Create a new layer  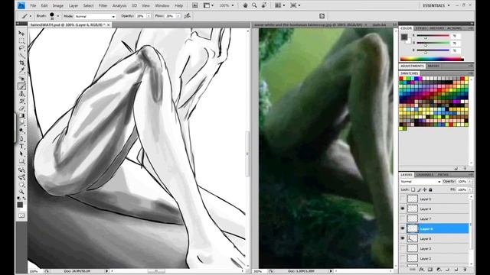[456, 270]
